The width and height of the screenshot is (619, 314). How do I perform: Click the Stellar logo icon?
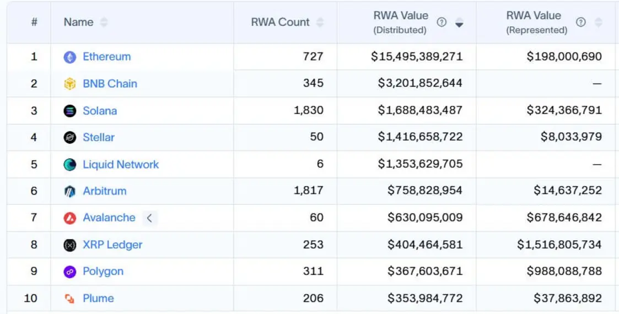coord(70,137)
